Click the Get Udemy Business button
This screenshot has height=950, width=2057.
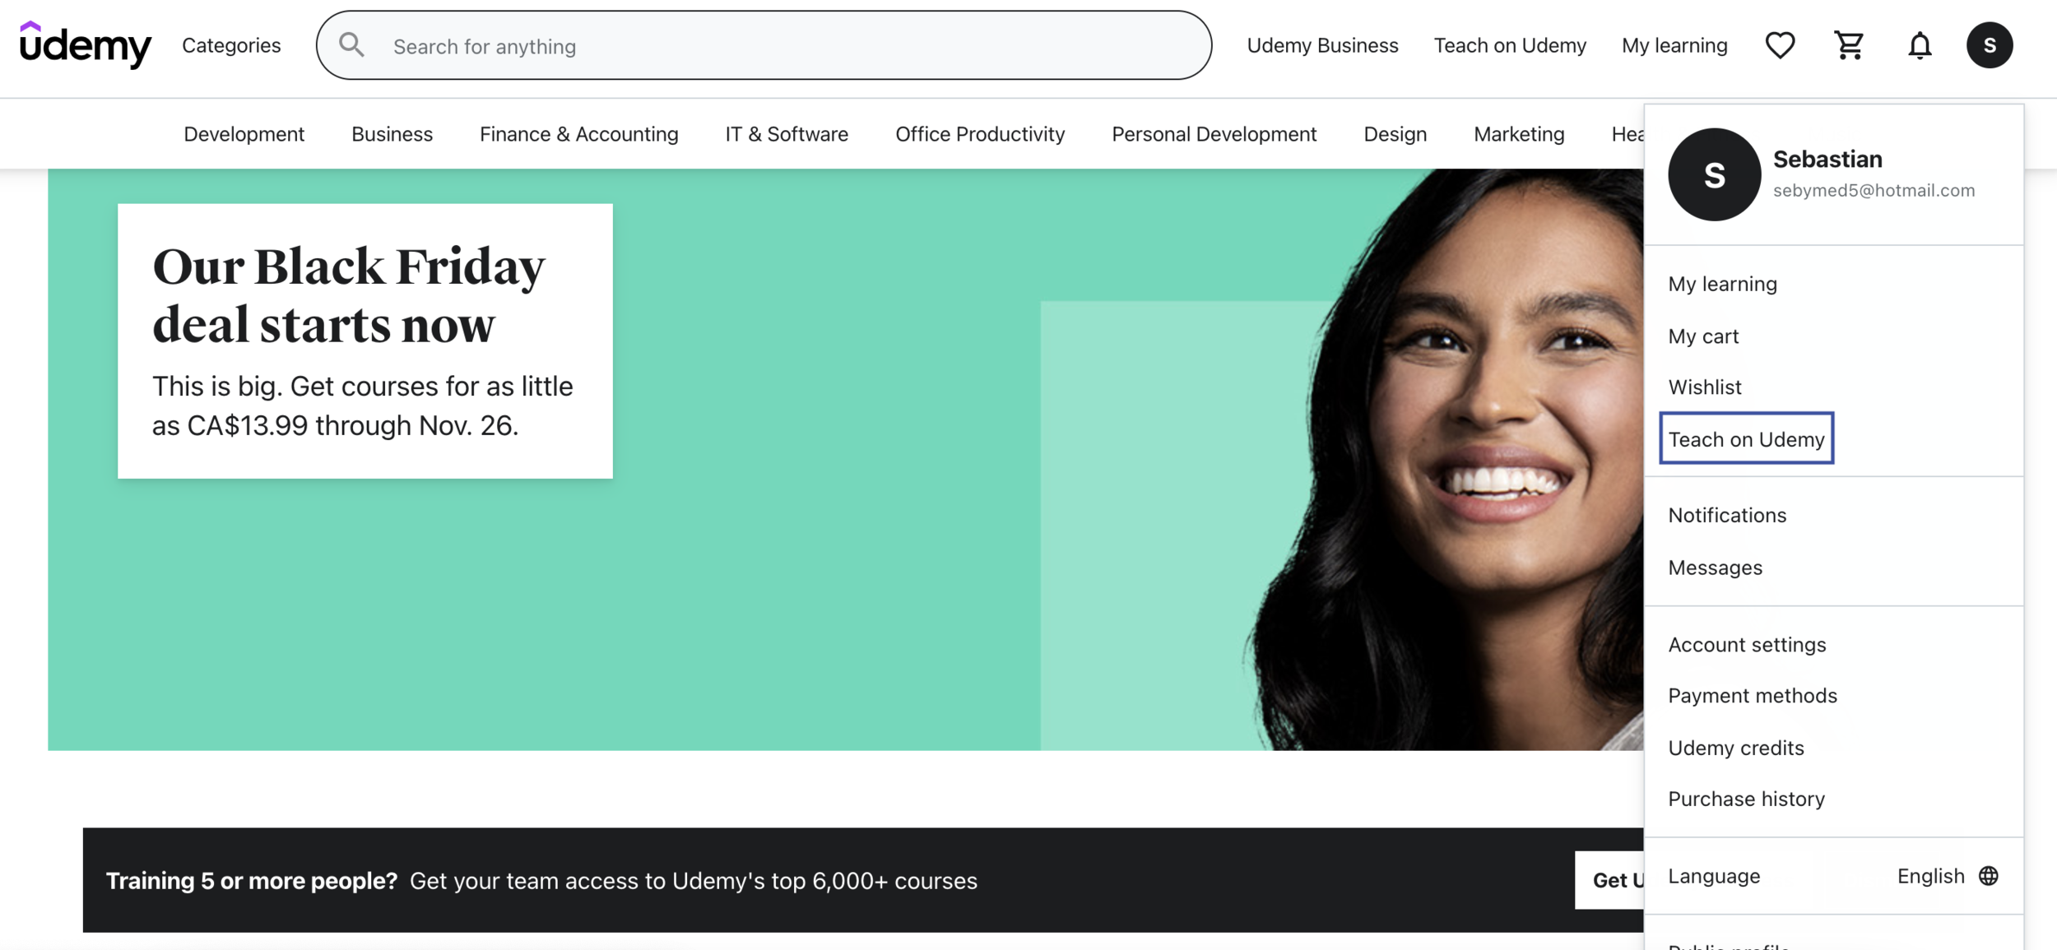(1609, 880)
